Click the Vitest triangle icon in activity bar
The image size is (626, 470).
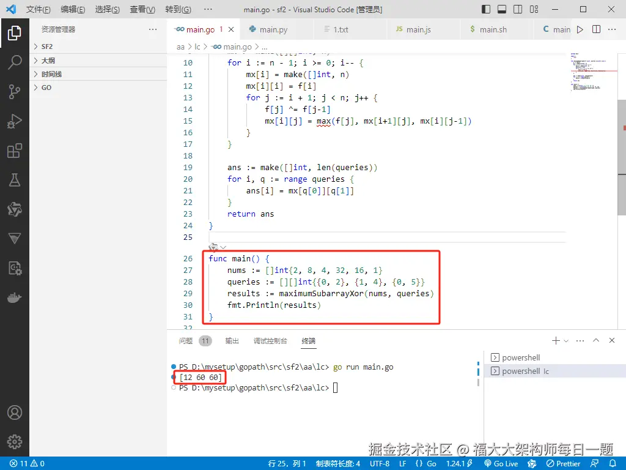click(x=15, y=239)
